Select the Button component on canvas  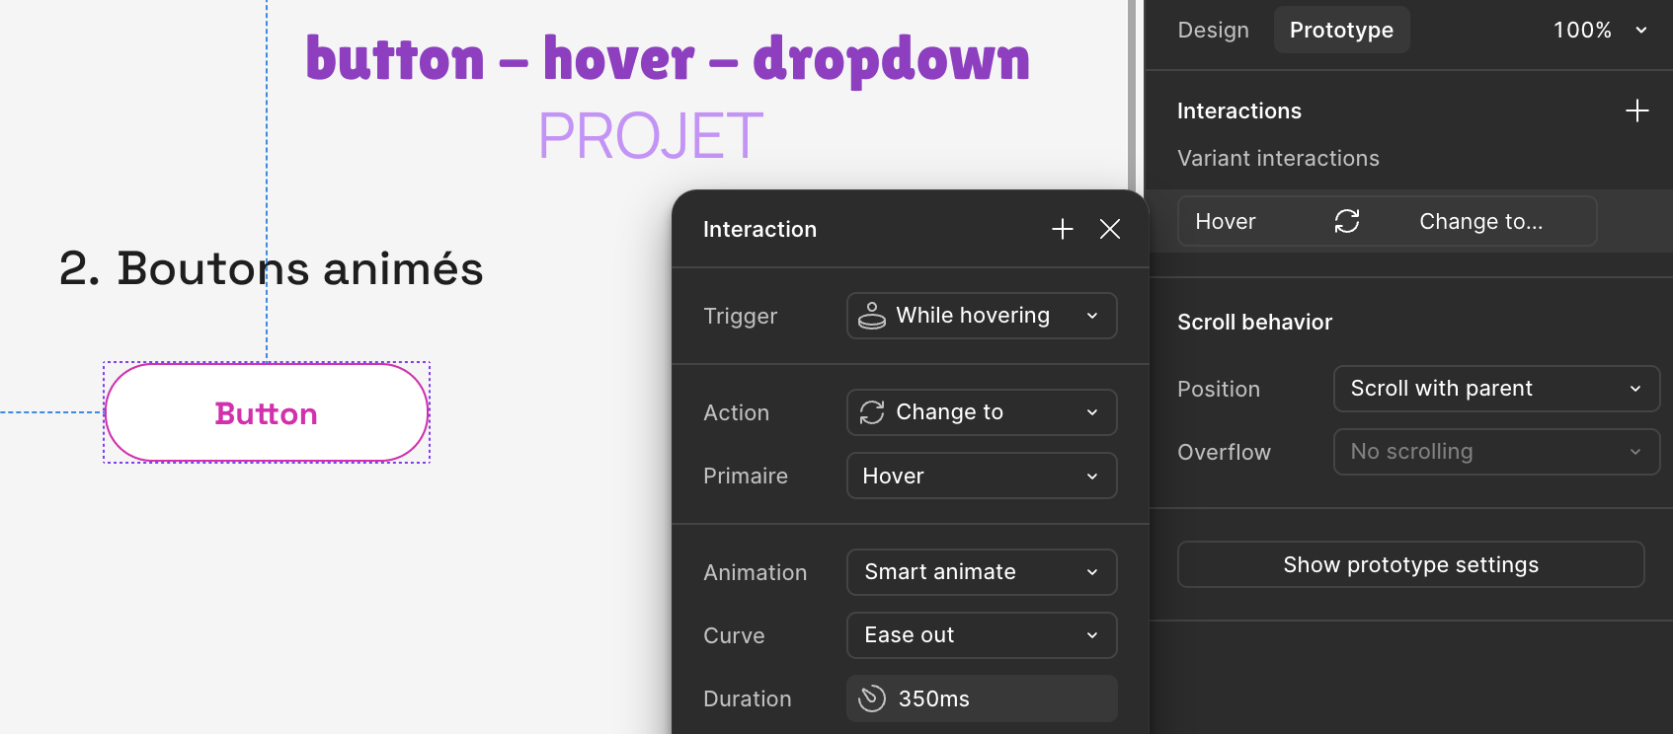pos(267,412)
